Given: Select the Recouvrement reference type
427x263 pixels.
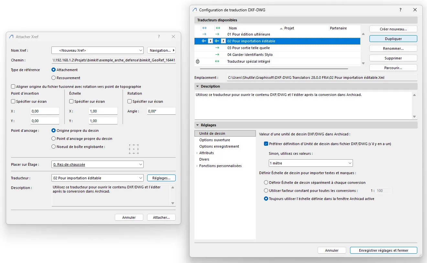Looking at the screenshot, I should point(54,78).
